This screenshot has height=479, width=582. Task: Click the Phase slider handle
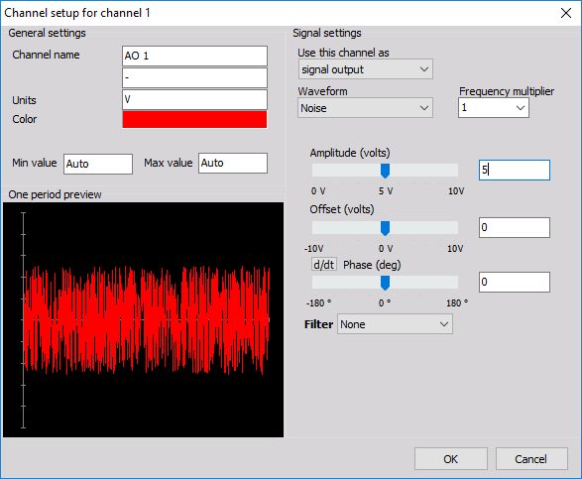[x=386, y=283]
